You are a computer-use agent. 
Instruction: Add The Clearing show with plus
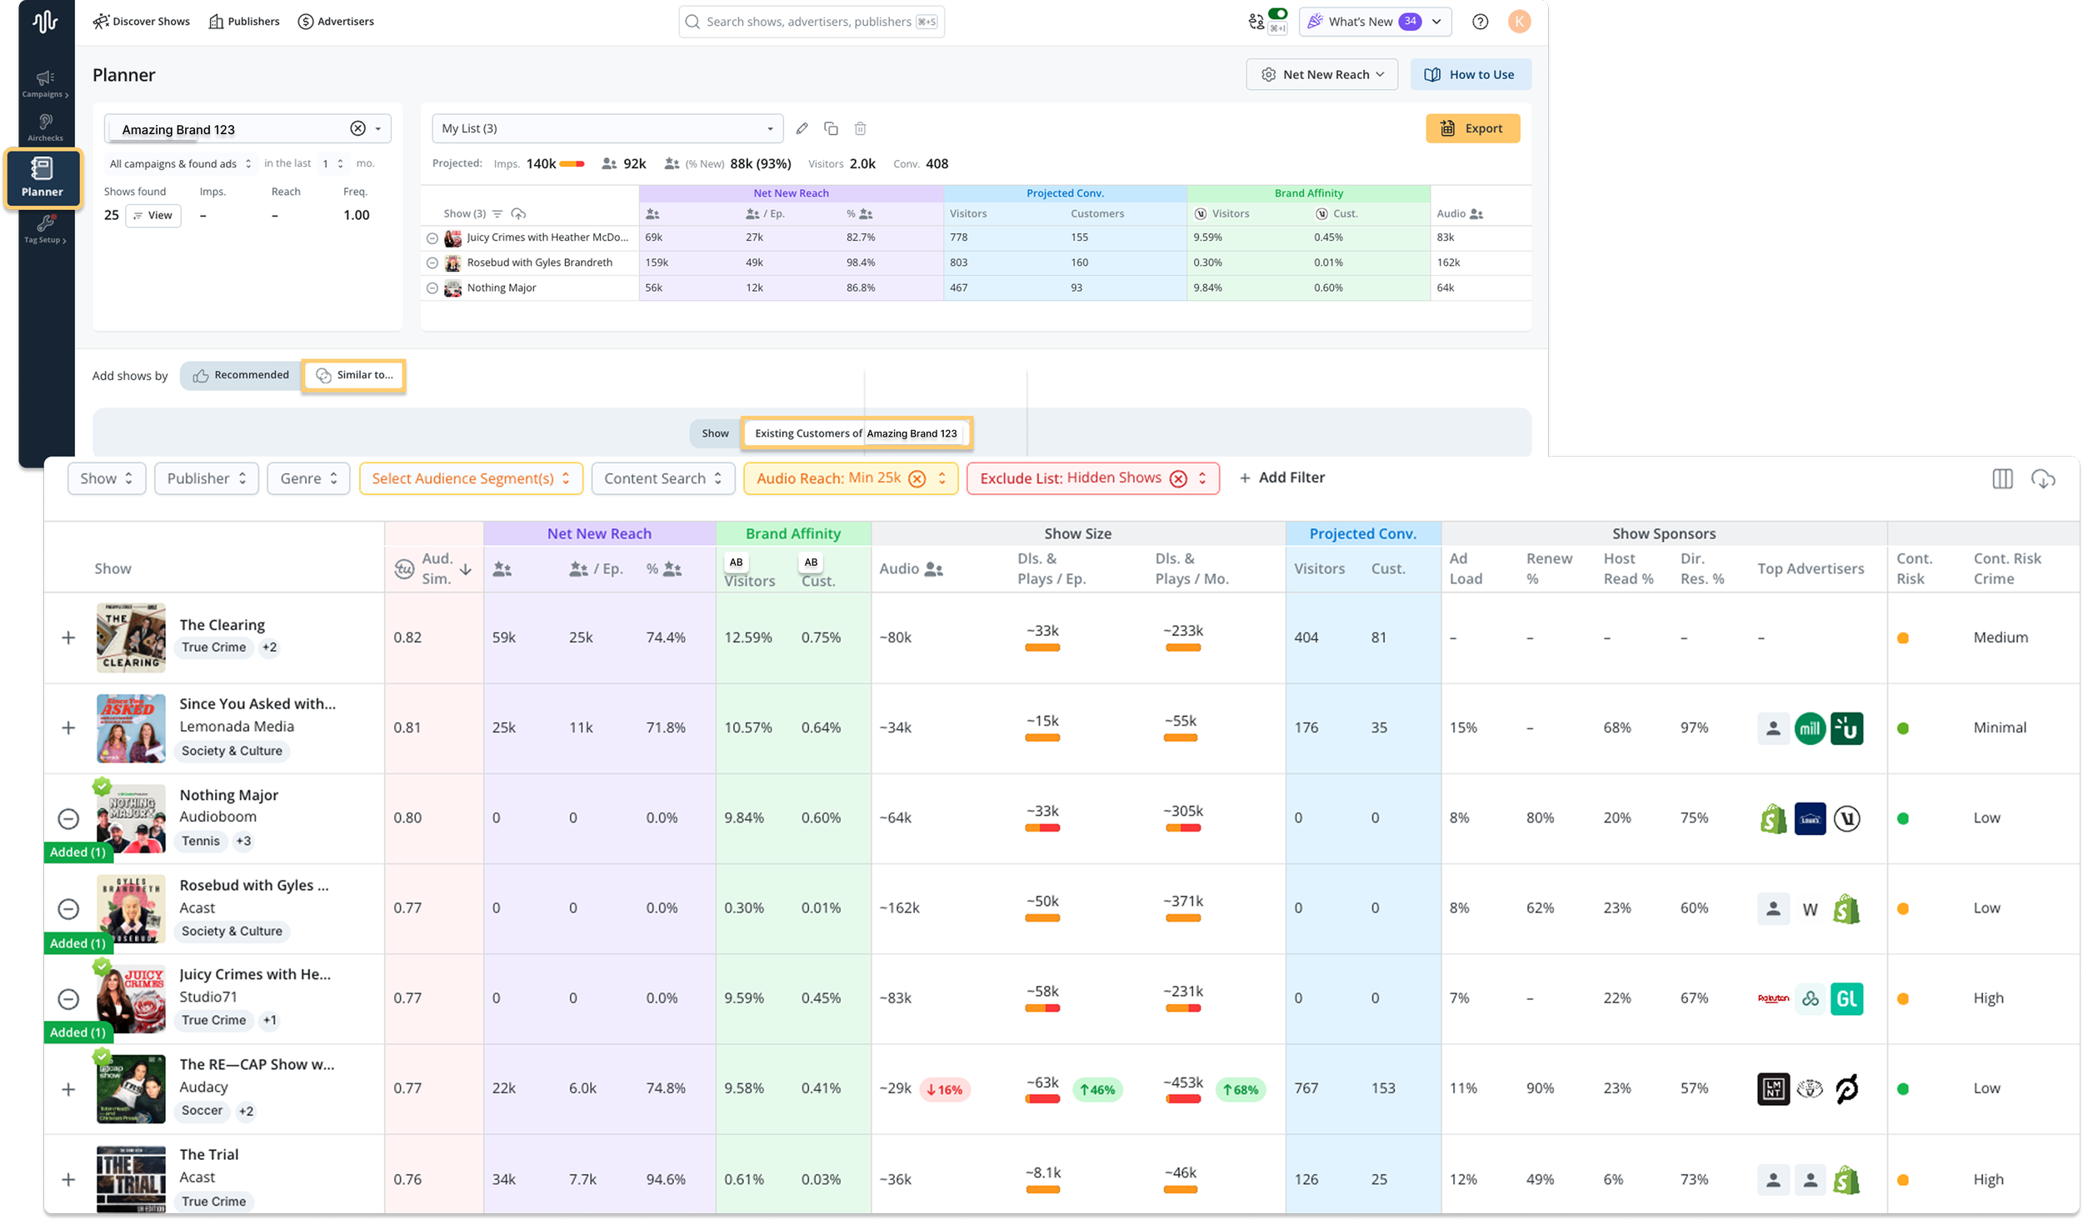68,637
